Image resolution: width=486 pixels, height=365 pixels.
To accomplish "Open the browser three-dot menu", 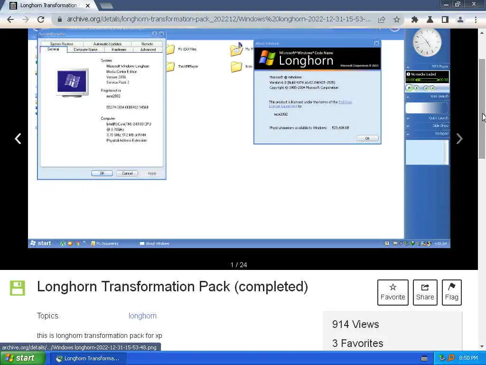I will [x=476, y=19].
